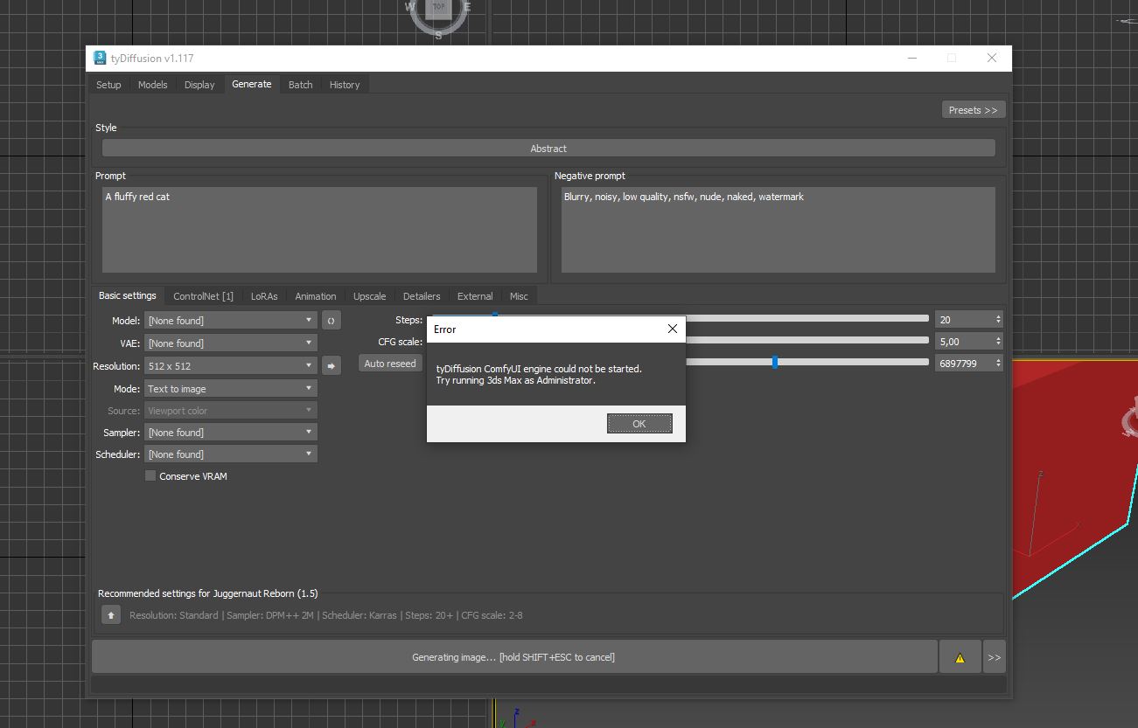
Task: Open the VAE dropdown
Action: tap(231, 343)
